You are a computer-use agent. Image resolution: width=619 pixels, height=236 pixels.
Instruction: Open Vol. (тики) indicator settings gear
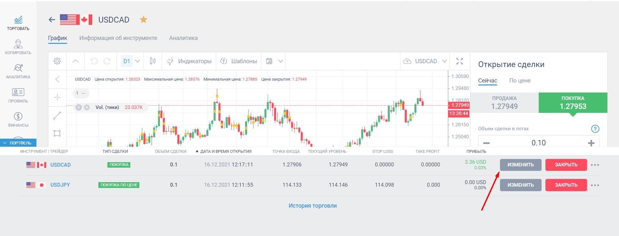pos(87,107)
